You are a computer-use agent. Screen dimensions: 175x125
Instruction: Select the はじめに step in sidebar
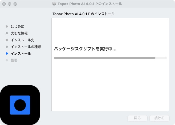pyautogui.click(x=17, y=26)
